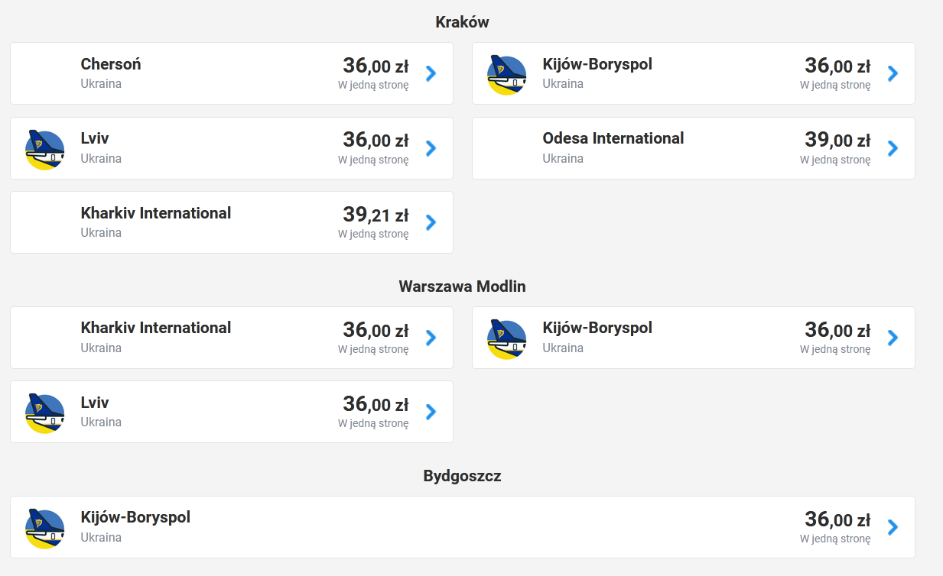This screenshot has height=576, width=943.
Task: Open chevron on Bydgoszcz Kijów-Boryspol fare
Action: point(893,527)
